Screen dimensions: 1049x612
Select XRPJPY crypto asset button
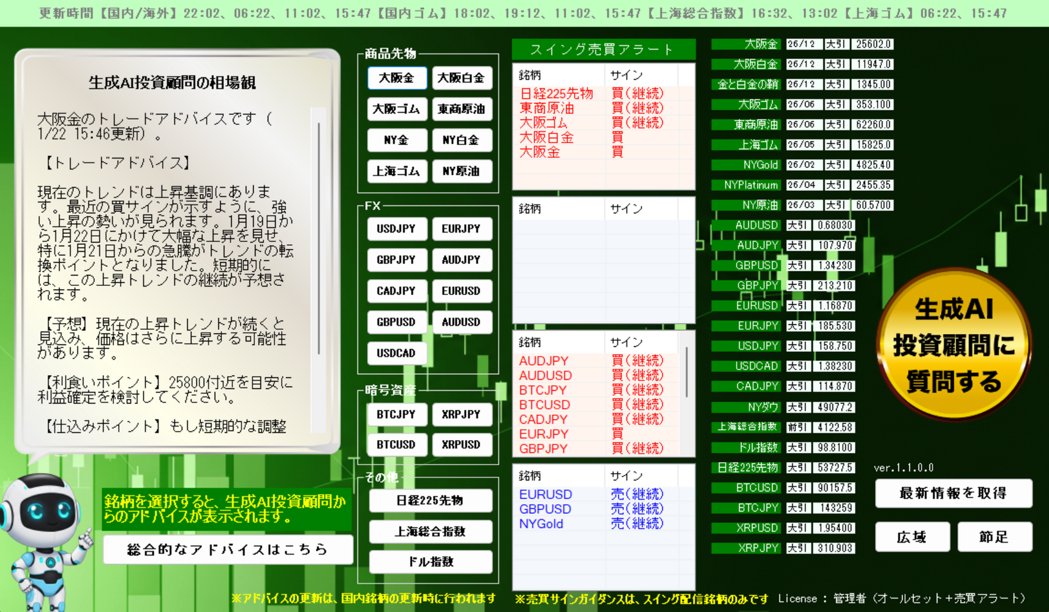[x=462, y=414]
